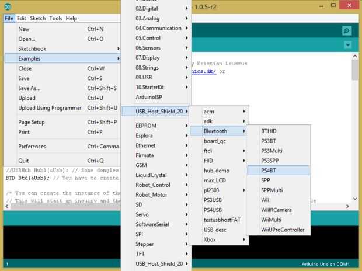This screenshot has height=271, width=362.
Task: Click the editor vertical scrollbar thumb
Action: (355, 70)
